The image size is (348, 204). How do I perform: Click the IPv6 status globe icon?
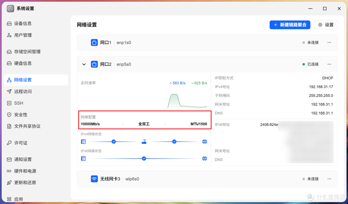pyautogui.click(x=205, y=159)
